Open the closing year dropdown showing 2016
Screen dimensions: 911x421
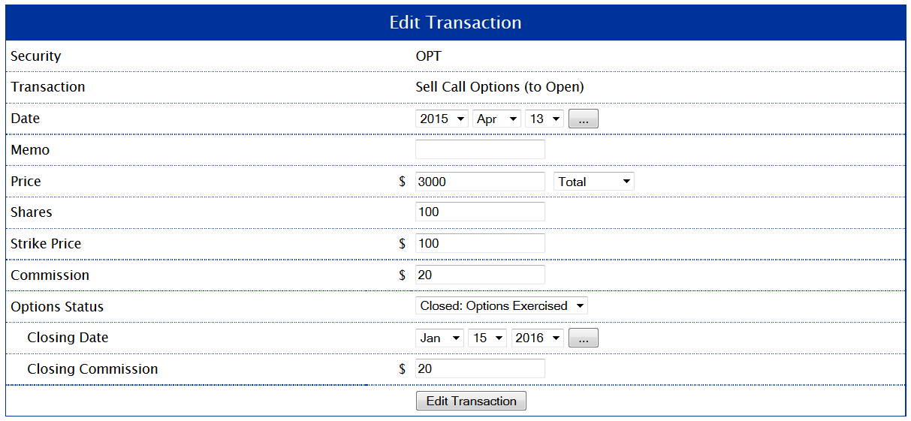pyautogui.click(x=538, y=338)
